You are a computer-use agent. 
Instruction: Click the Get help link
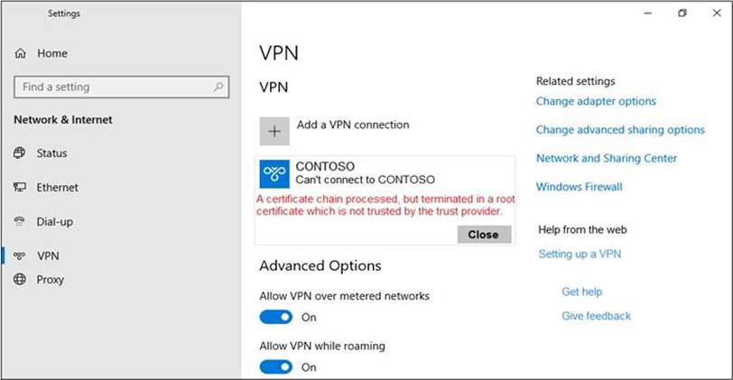(x=581, y=292)
